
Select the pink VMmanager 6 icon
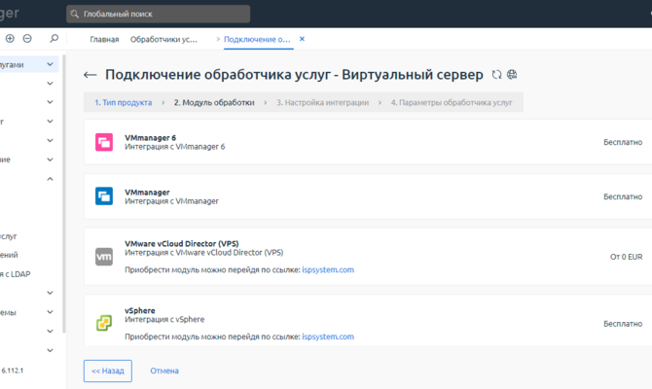coord(104,142)
